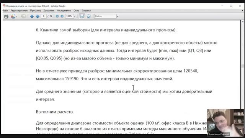
Task: Click the Найти search field
Action: pyautogui.click(x=105, y=16)
